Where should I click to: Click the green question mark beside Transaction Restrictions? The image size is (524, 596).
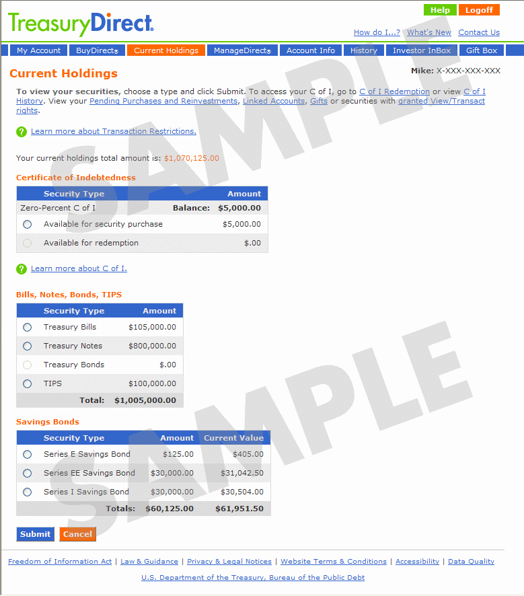tap(22, 132)
